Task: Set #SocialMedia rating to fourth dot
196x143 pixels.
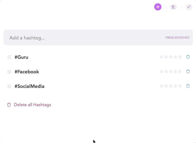Action: [175, 86]
